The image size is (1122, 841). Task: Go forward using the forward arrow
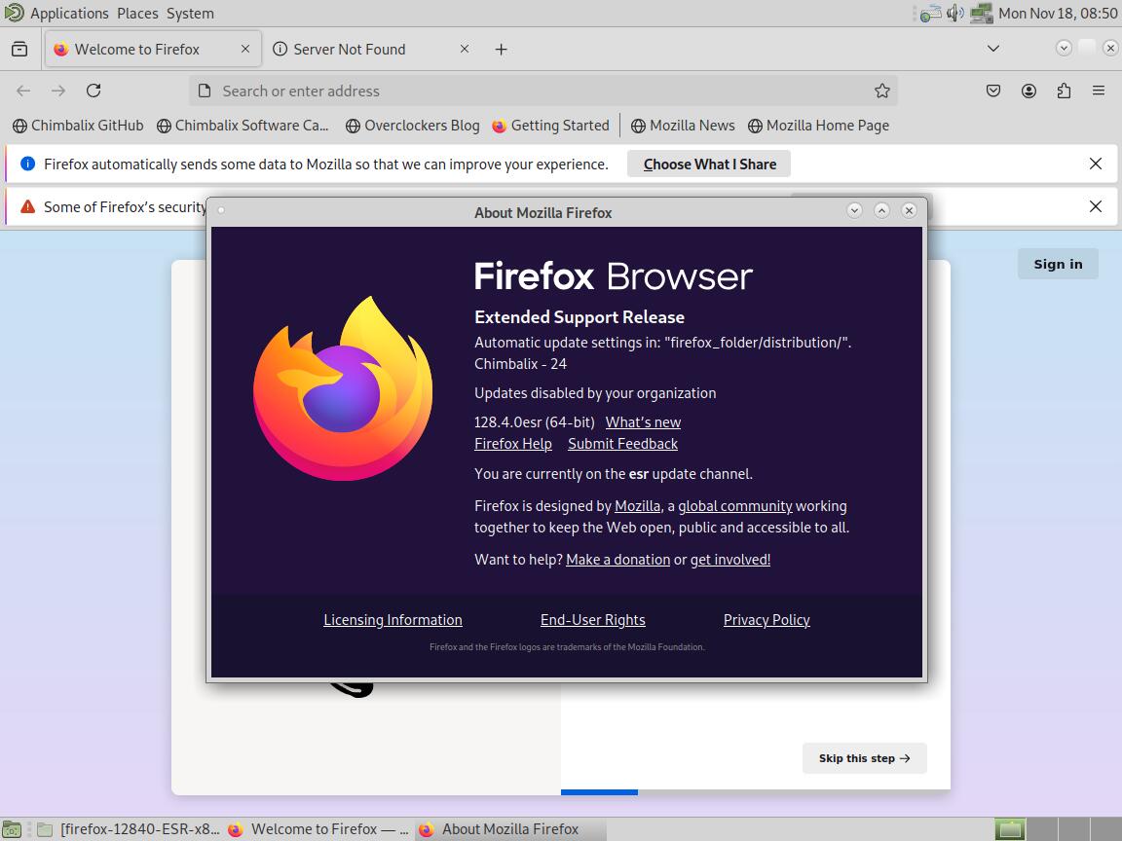(x=58, y=91)
